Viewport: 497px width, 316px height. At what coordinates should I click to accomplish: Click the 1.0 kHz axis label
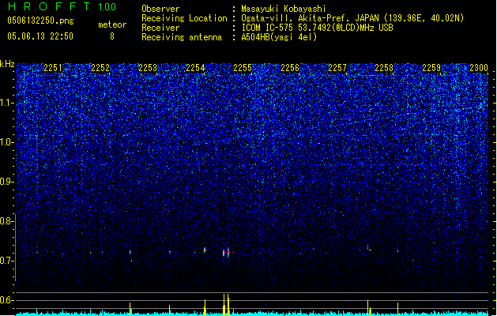pos(6,142)
